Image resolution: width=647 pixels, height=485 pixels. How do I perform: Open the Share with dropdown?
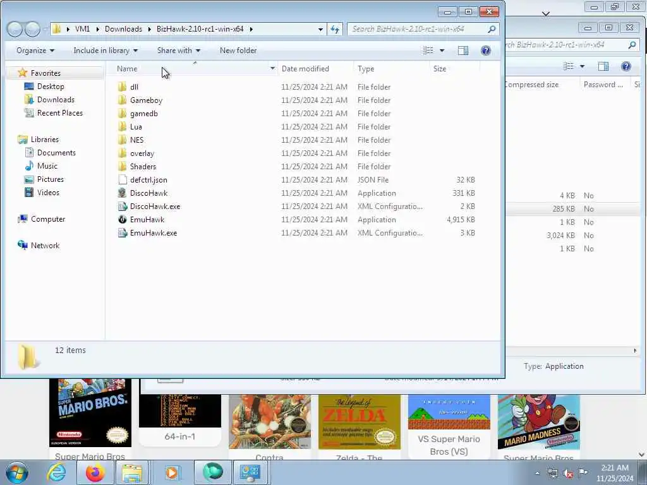coord(179,51)
